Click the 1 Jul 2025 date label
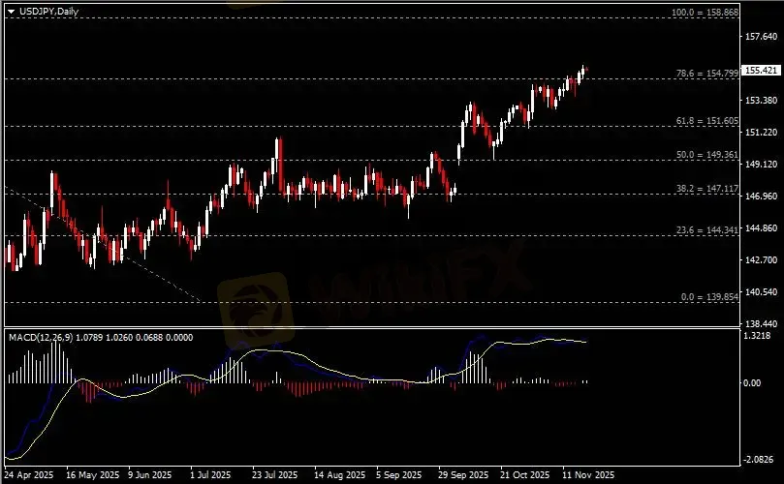Screen dimensions: 784x484 coord(210,474)
